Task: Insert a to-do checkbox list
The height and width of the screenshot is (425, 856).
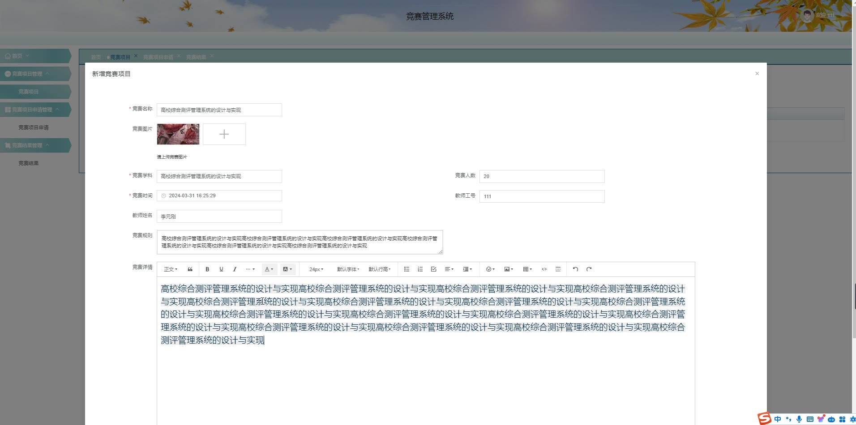Action: click(x=433, y=269)
